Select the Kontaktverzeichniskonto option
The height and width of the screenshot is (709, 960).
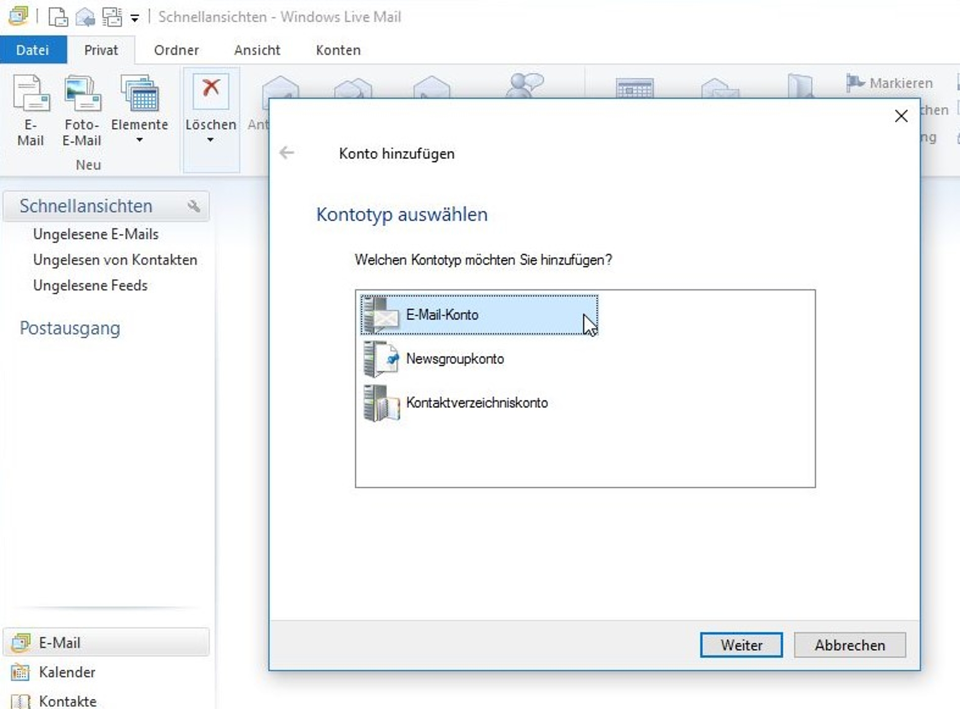pyautogui.click(x=476, y=403)
